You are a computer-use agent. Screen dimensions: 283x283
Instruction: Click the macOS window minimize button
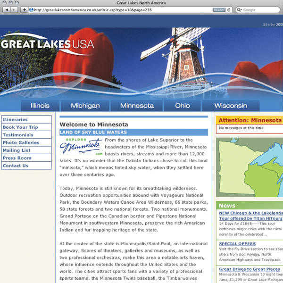(x=11, y=2)
